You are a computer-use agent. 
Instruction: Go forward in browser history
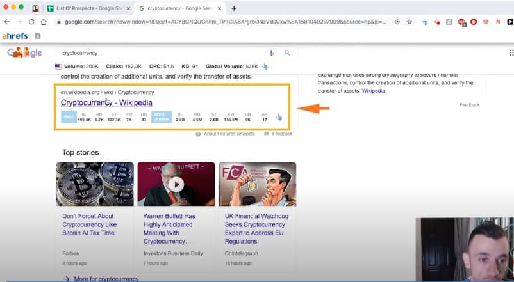19,22
